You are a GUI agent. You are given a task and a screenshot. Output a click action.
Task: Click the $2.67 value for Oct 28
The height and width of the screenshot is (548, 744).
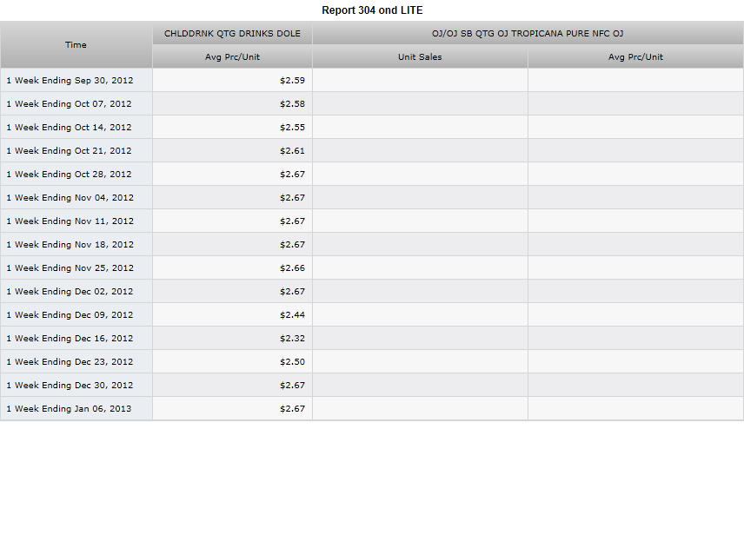(x=292, y=174)
